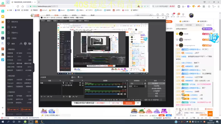221x124 pixels.
Task: Go to browser home page
Action: [x=23, y=6]
